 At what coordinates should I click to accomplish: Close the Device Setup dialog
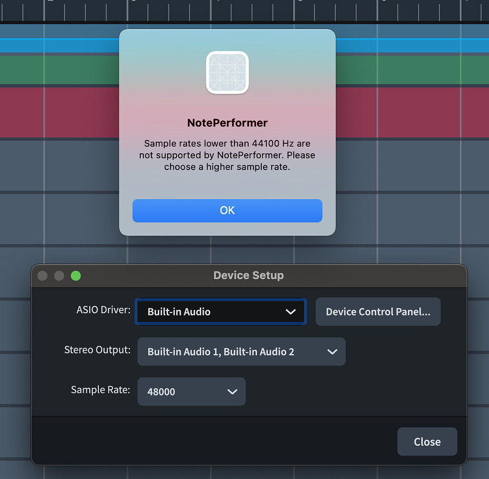[x=426, y=441]
